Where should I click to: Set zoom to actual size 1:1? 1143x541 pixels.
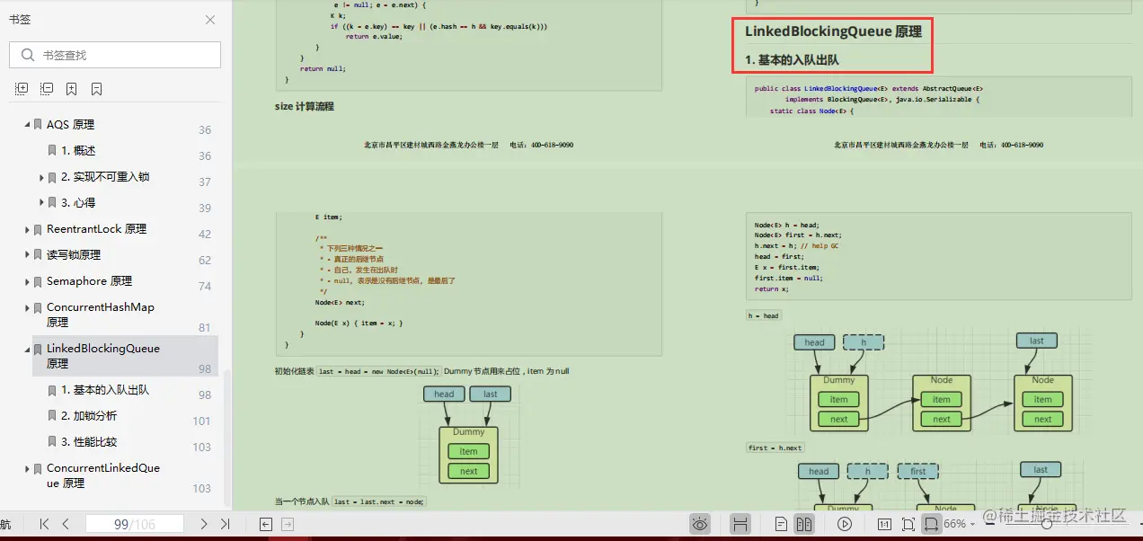pos(884,524)
